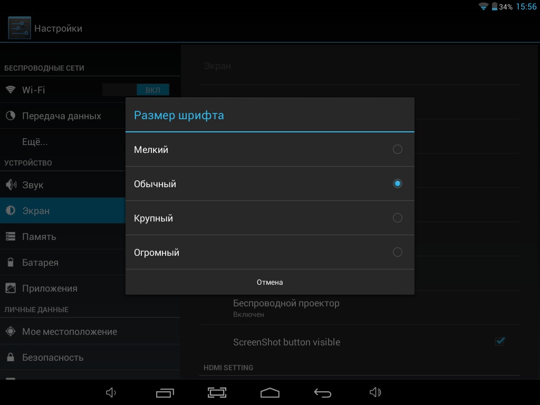Open recent apps from navigation bar

point(165,392)
